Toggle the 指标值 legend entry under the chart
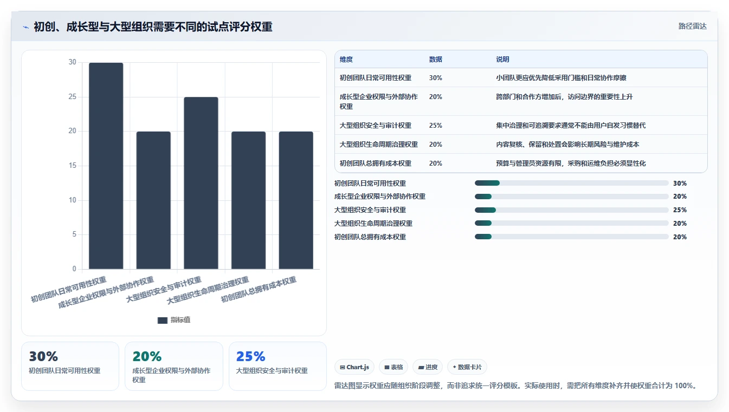Viewport: 729px width, 412px height. pos(174,320)
